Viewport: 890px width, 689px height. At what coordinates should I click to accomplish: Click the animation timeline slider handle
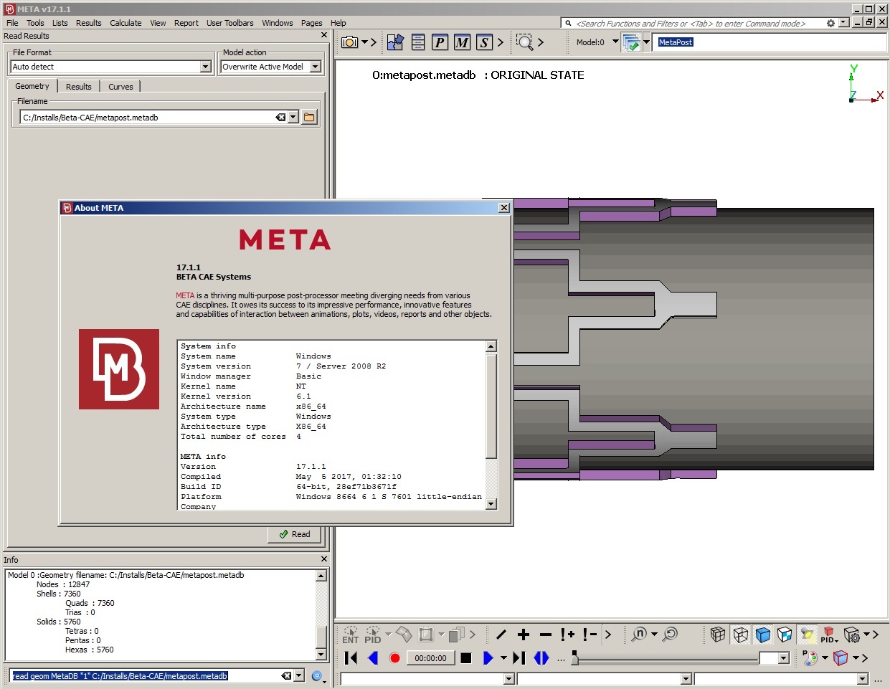pos(574,658)
